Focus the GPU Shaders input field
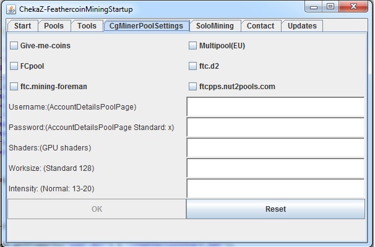The height and width of the screenshot is (247, 375). [x=275, y=148]
